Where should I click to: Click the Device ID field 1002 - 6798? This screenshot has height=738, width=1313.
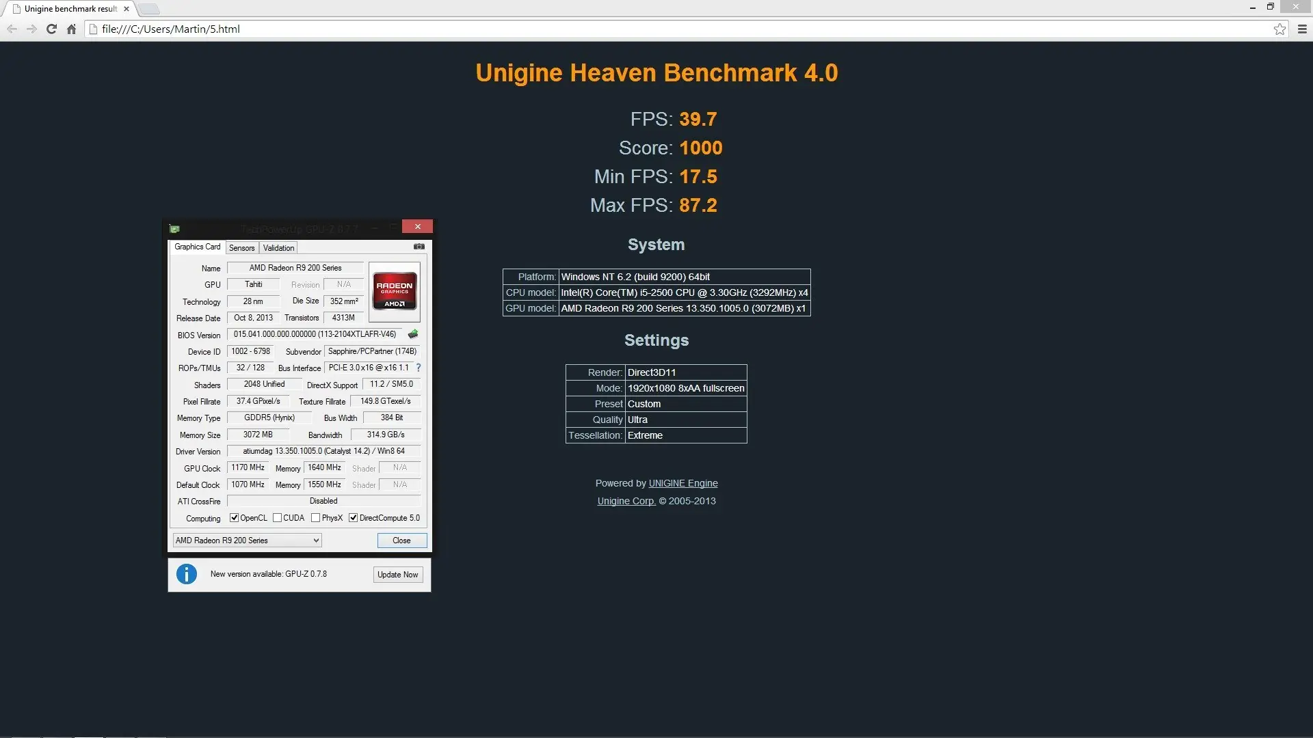pyautogui.click(x=251, y=351)
